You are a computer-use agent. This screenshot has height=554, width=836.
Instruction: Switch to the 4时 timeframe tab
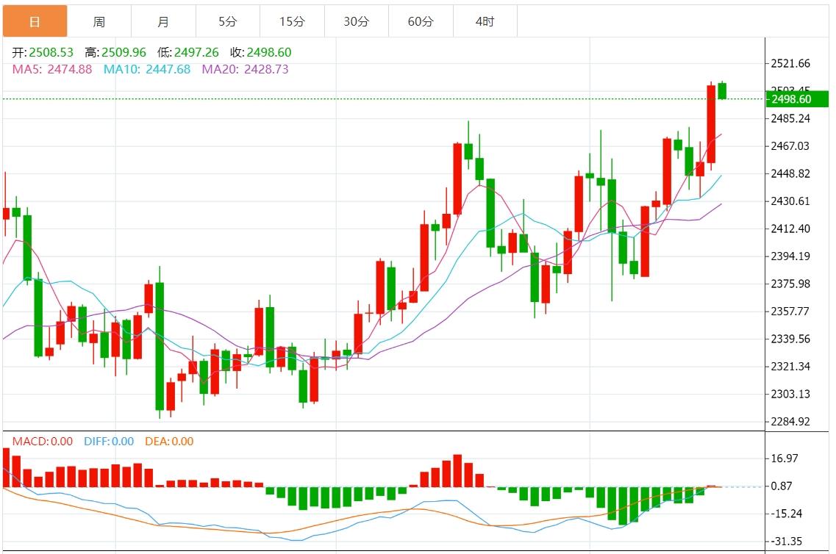click(x=485, y=21)
